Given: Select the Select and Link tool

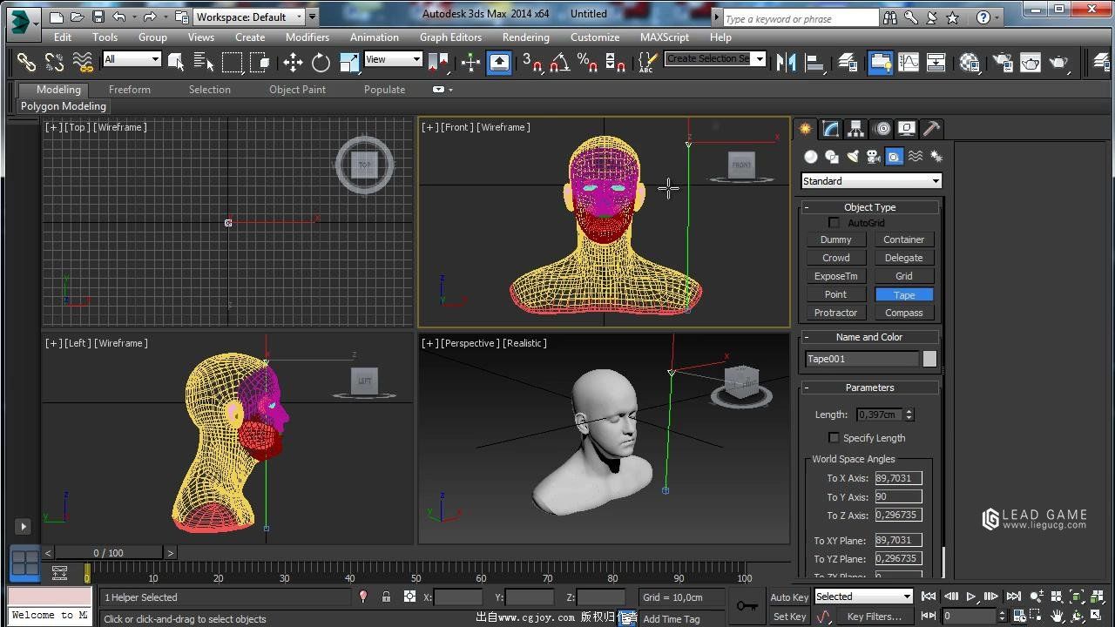Looking at the screenshot, I should [x=26, y=62].
